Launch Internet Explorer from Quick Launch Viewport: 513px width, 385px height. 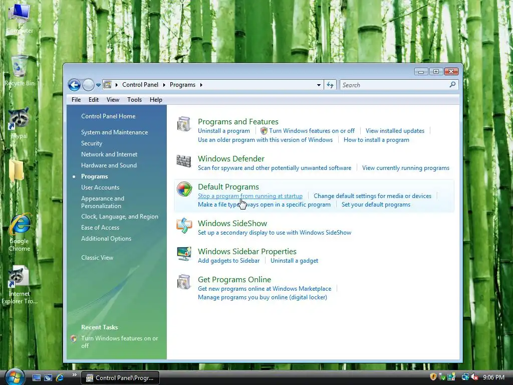coord(60,378)
